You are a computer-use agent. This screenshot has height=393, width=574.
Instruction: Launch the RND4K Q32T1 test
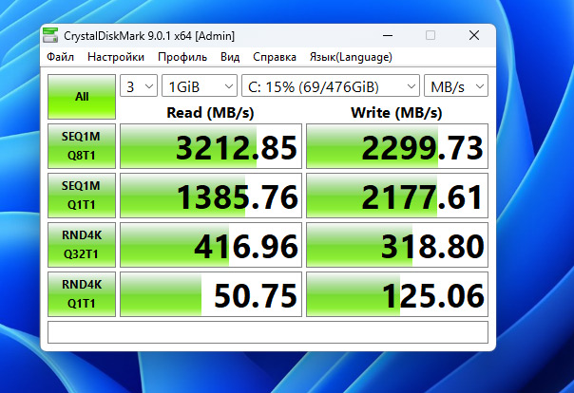click(x=82, y=245)
